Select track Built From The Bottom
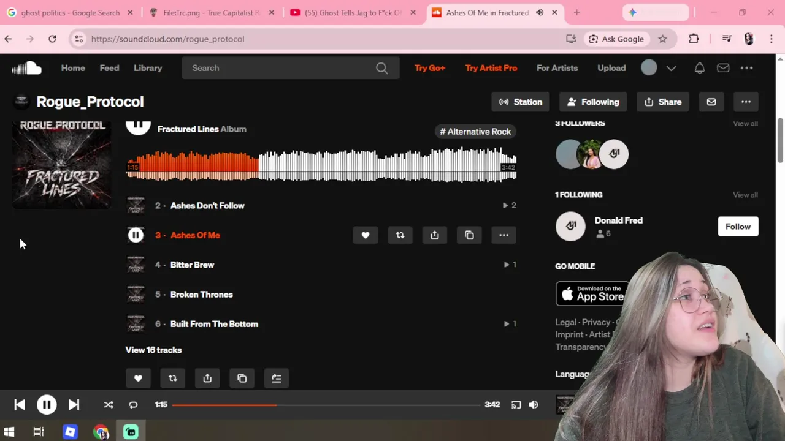Image resolution: width=785 pixels, height=441 pixels. [214, 324]
